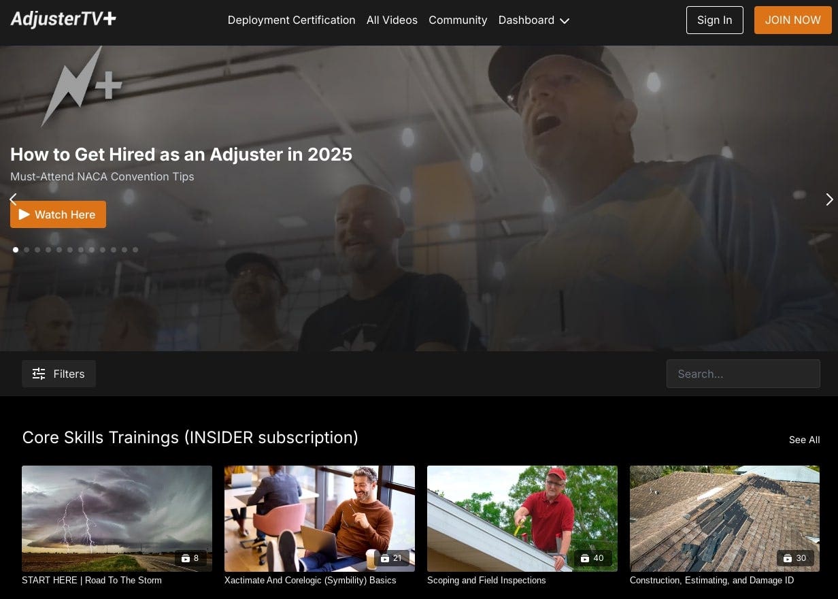Click the lightning bolt plus logo on banner
The width and height of the screenshot is (838, 599).
tap(81, 86)
